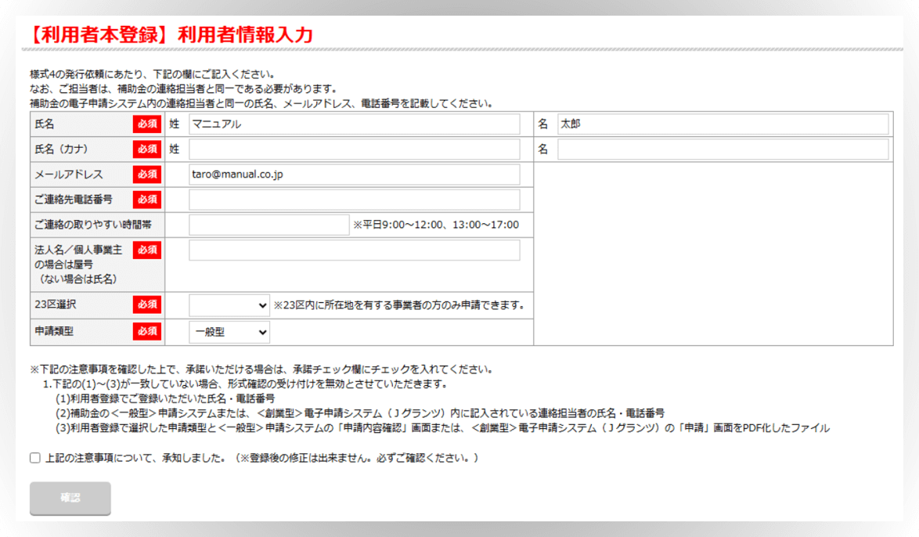
Task: Select the empty 氏名（カナ）姓 field
Action: [x=354, y=150]
